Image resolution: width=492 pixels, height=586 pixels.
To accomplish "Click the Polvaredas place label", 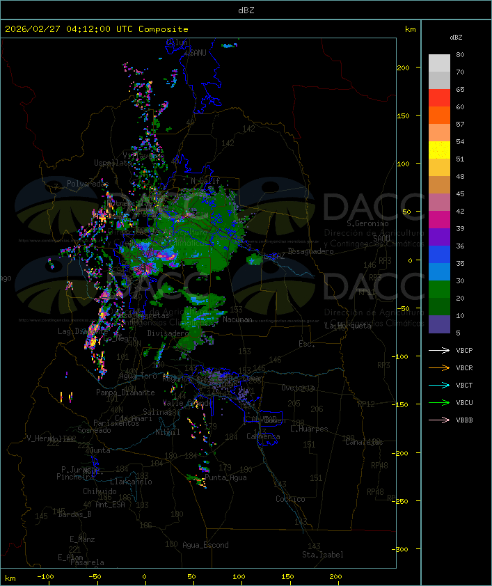I will tap(88, 184).
